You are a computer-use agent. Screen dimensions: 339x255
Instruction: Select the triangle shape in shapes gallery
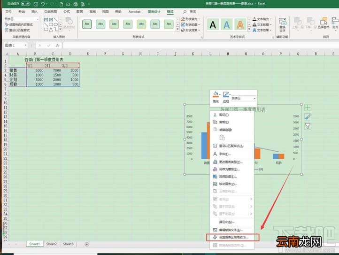(x=51, y=29)
